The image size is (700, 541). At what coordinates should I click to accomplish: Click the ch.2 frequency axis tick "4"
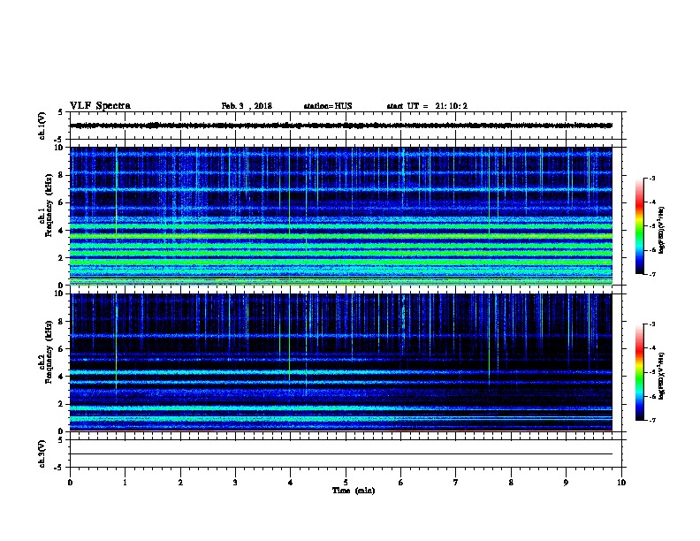(x=61, y=377)
